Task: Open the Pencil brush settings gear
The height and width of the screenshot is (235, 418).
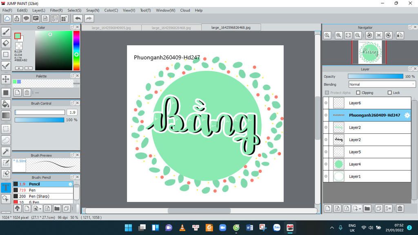Action: 70,184
